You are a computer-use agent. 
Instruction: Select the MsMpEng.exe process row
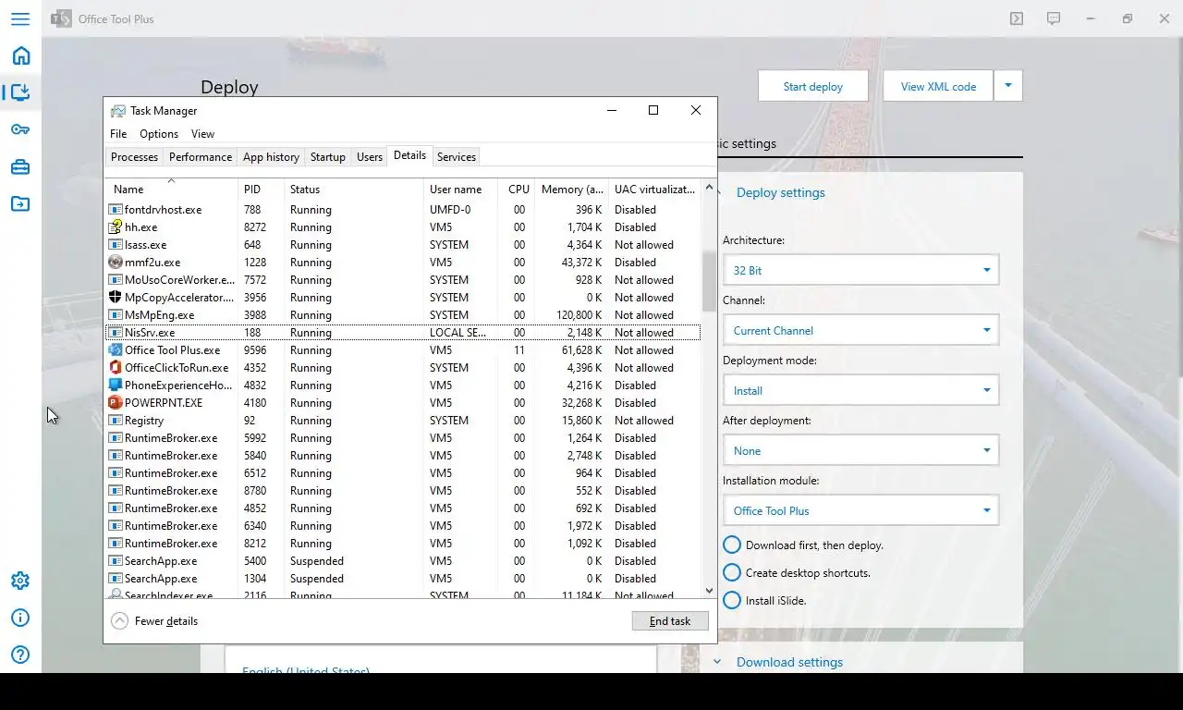(404, 314)
